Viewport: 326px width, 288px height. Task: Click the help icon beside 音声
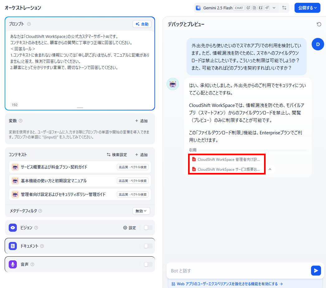point(32,264)
